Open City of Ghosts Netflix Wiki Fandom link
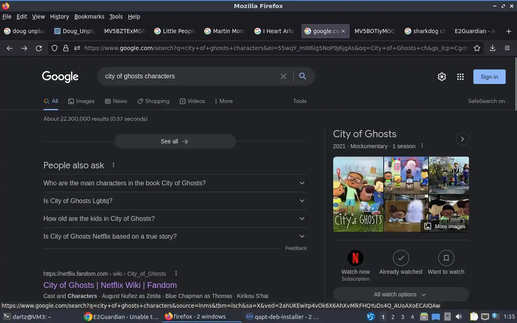Image resolution: width=517 pixels, height=323 pixels. 110,285
